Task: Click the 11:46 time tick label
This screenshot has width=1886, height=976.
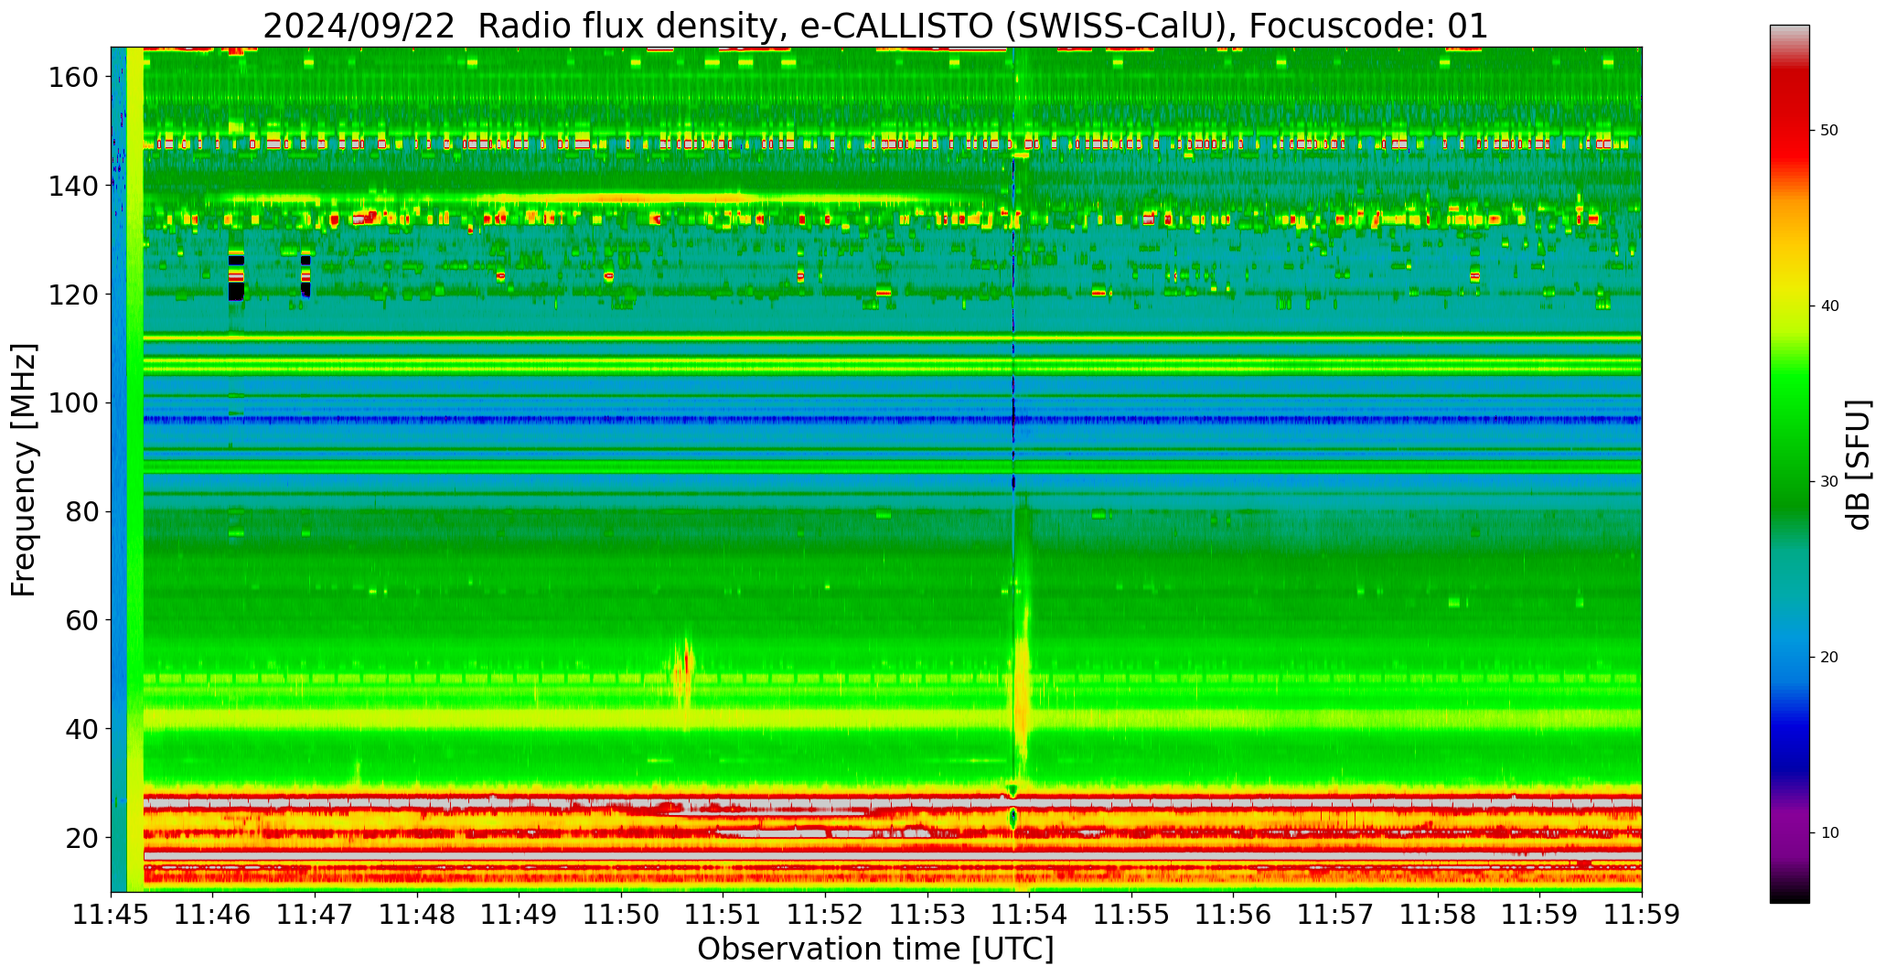Action: click(213, 915)
